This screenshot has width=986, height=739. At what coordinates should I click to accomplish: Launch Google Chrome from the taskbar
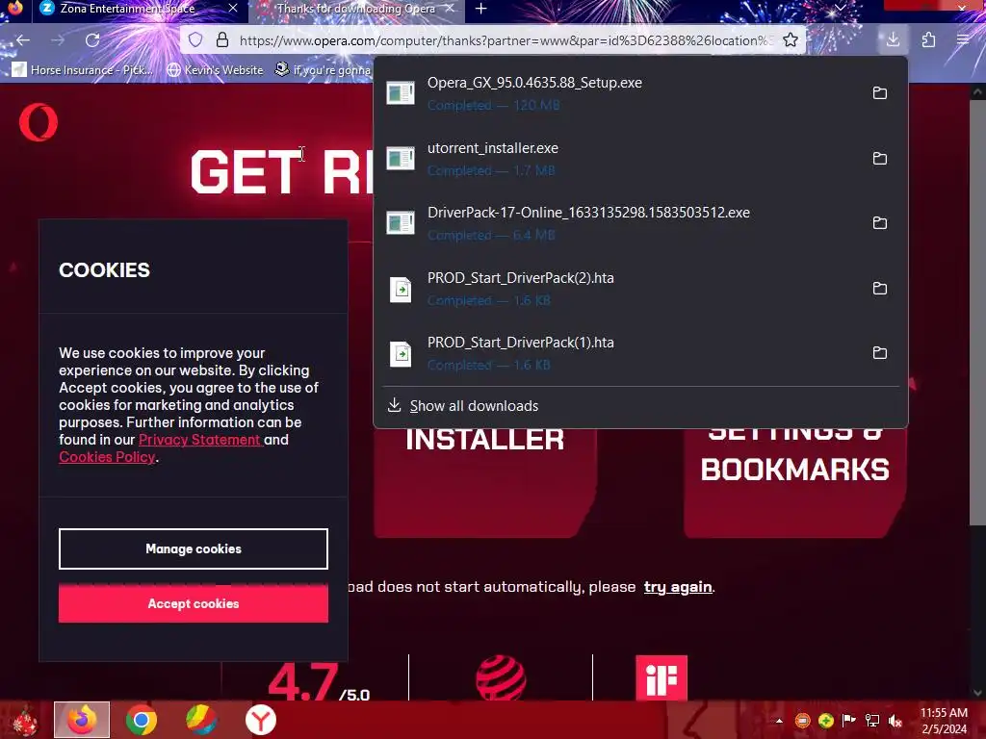pos(141,720)
